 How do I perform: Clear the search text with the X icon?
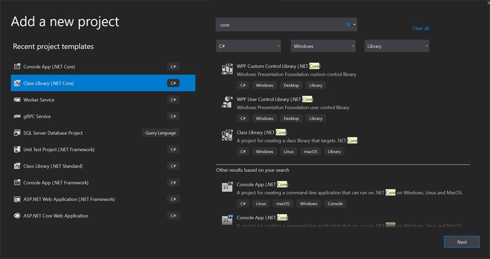[348, 25]
